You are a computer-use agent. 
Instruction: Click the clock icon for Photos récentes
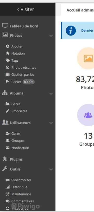8,67
